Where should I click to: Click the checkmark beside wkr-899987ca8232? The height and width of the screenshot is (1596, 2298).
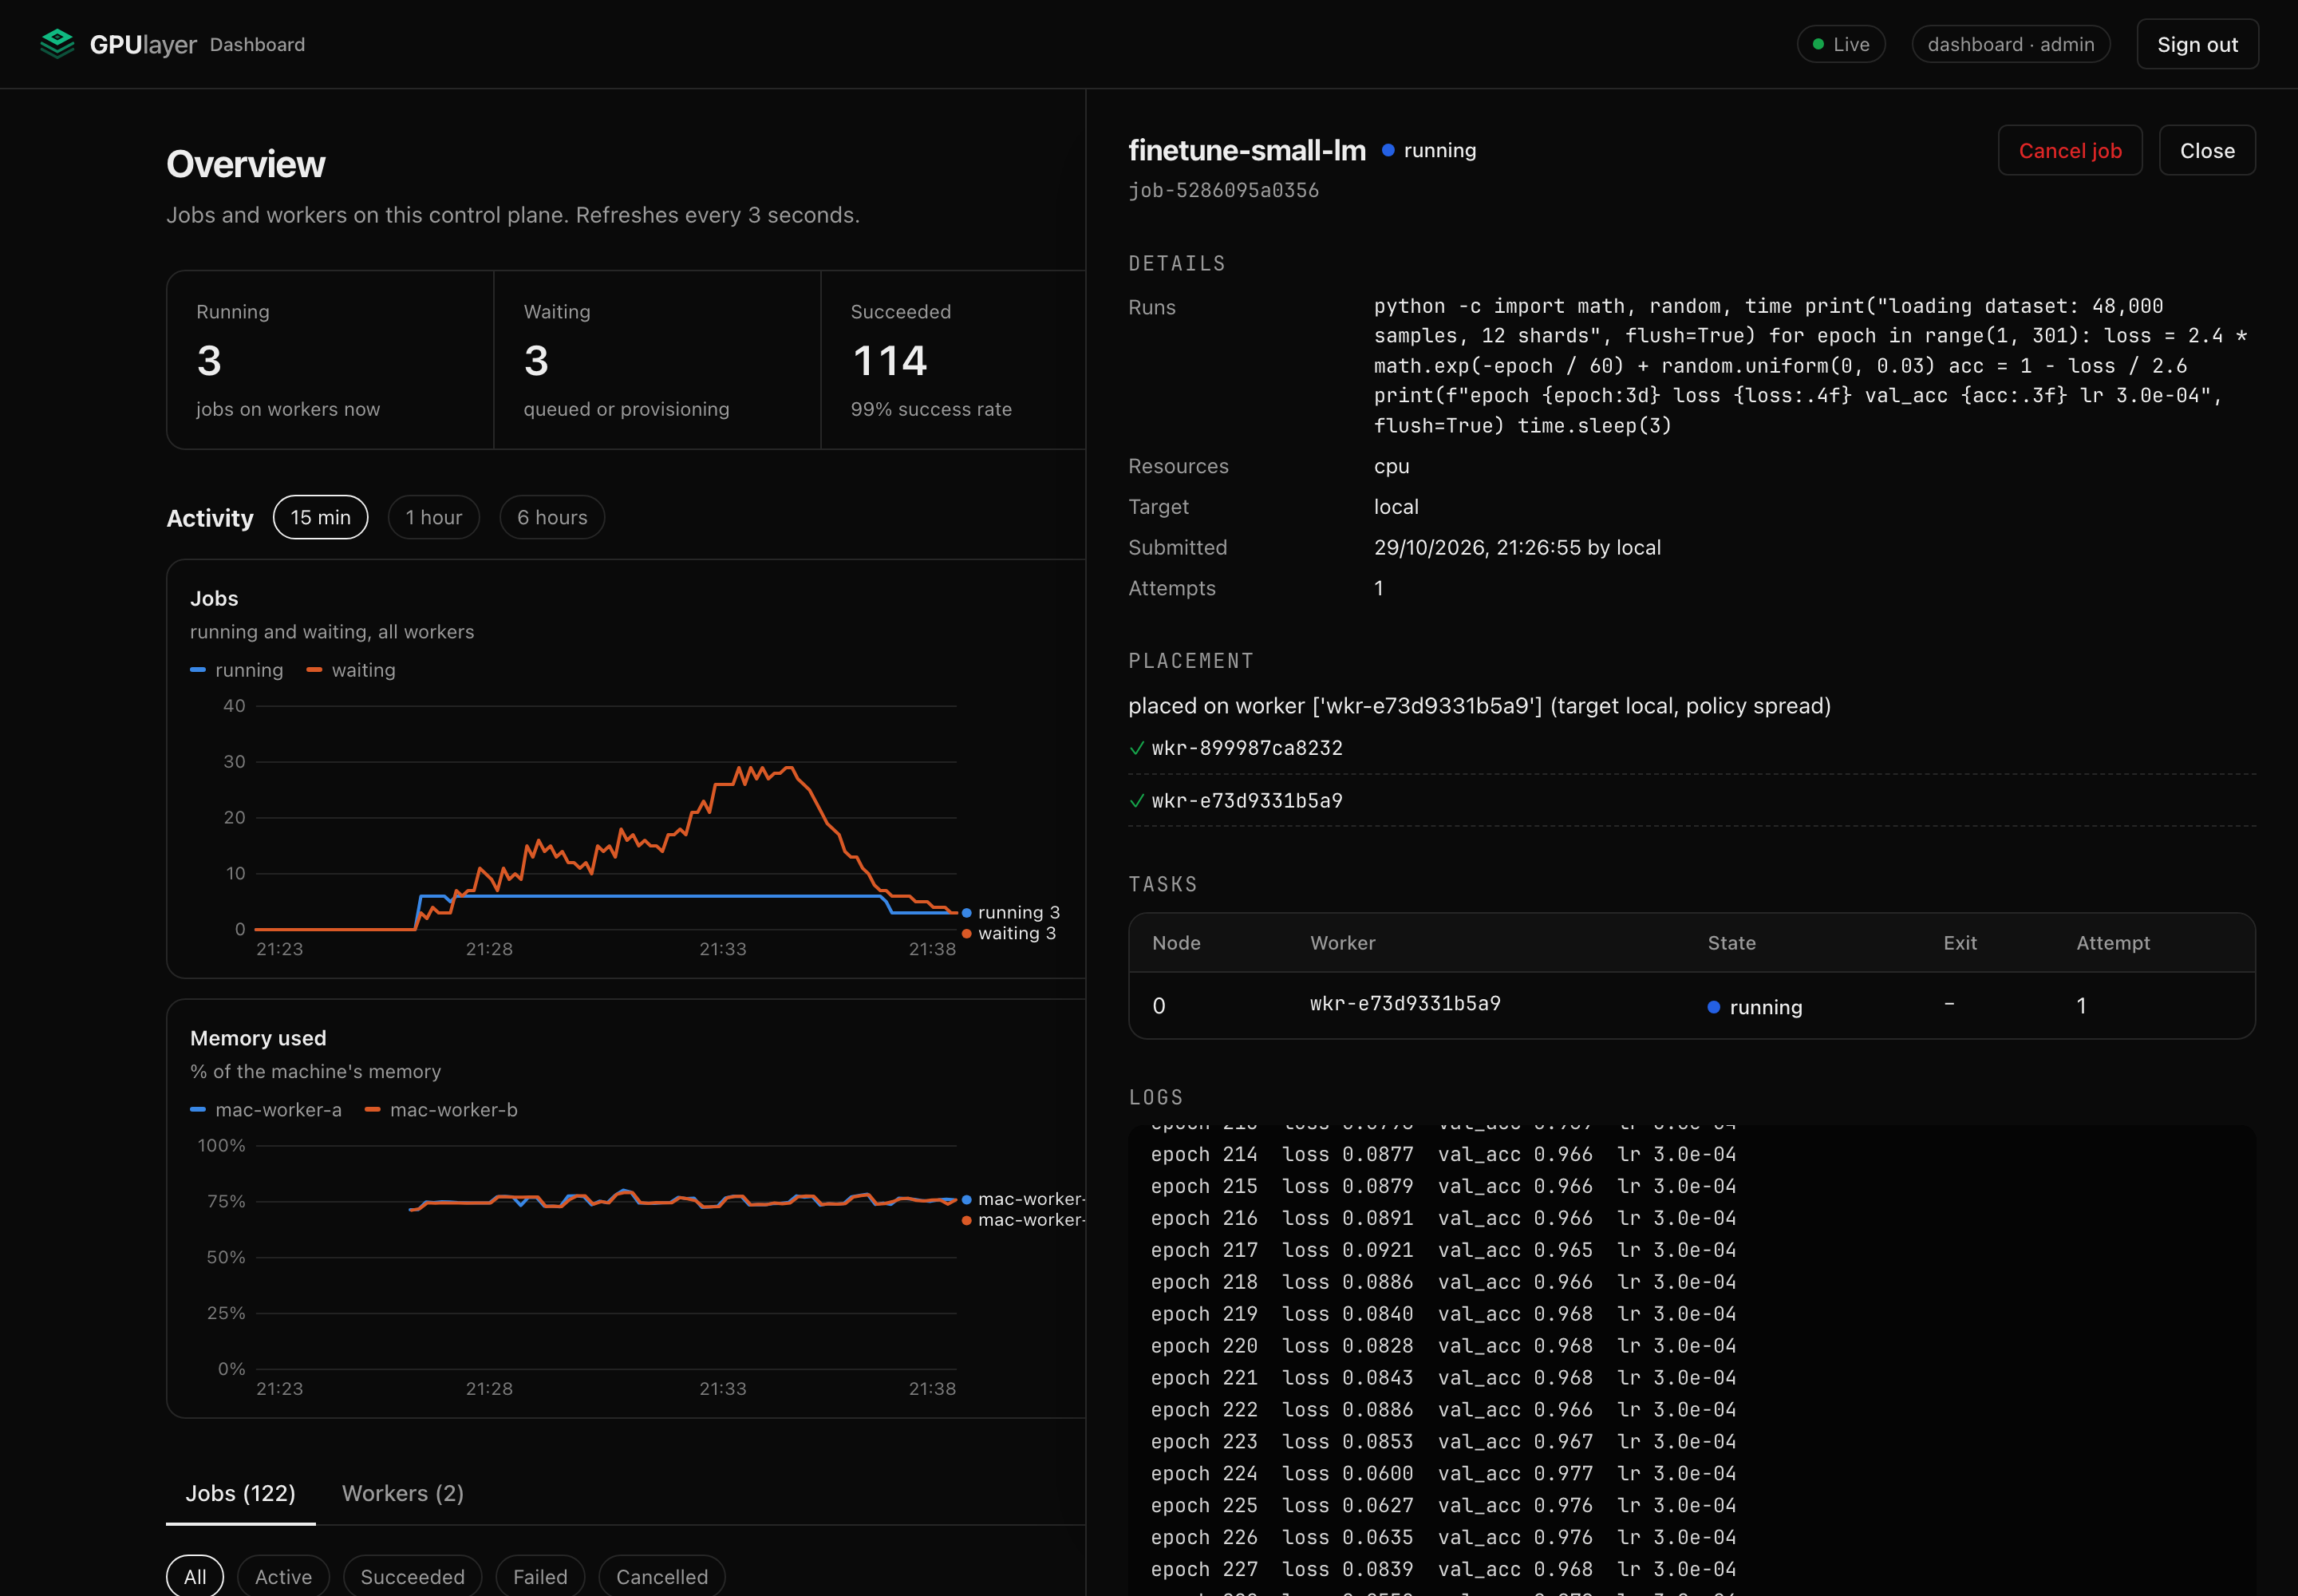pos(1136,748)
